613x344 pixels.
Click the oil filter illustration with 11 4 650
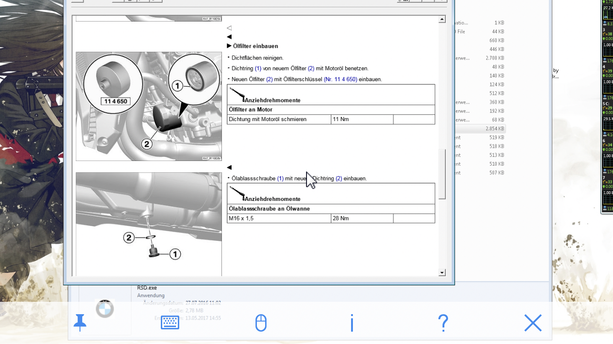(x=148, y=106)
